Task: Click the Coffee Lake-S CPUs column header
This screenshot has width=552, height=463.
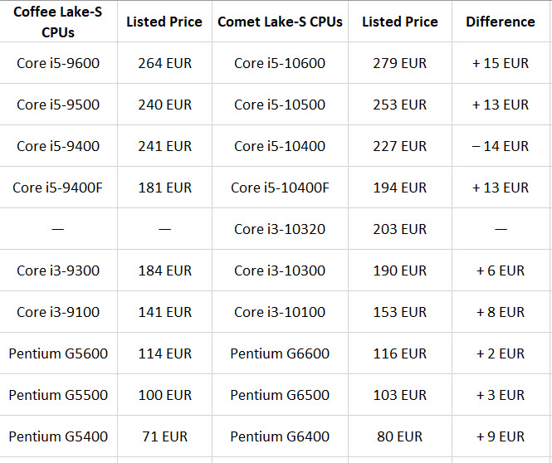Action: [58, 22]
